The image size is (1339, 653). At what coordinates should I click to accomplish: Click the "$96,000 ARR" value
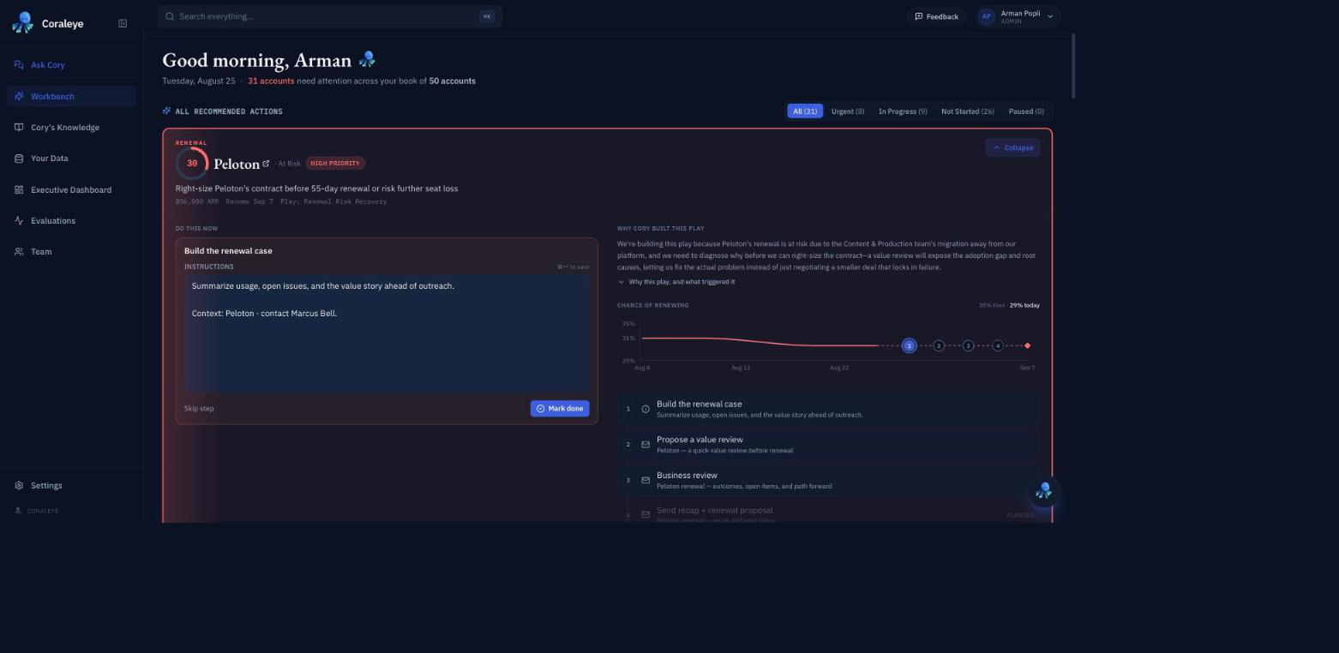[x=197, y=202]
